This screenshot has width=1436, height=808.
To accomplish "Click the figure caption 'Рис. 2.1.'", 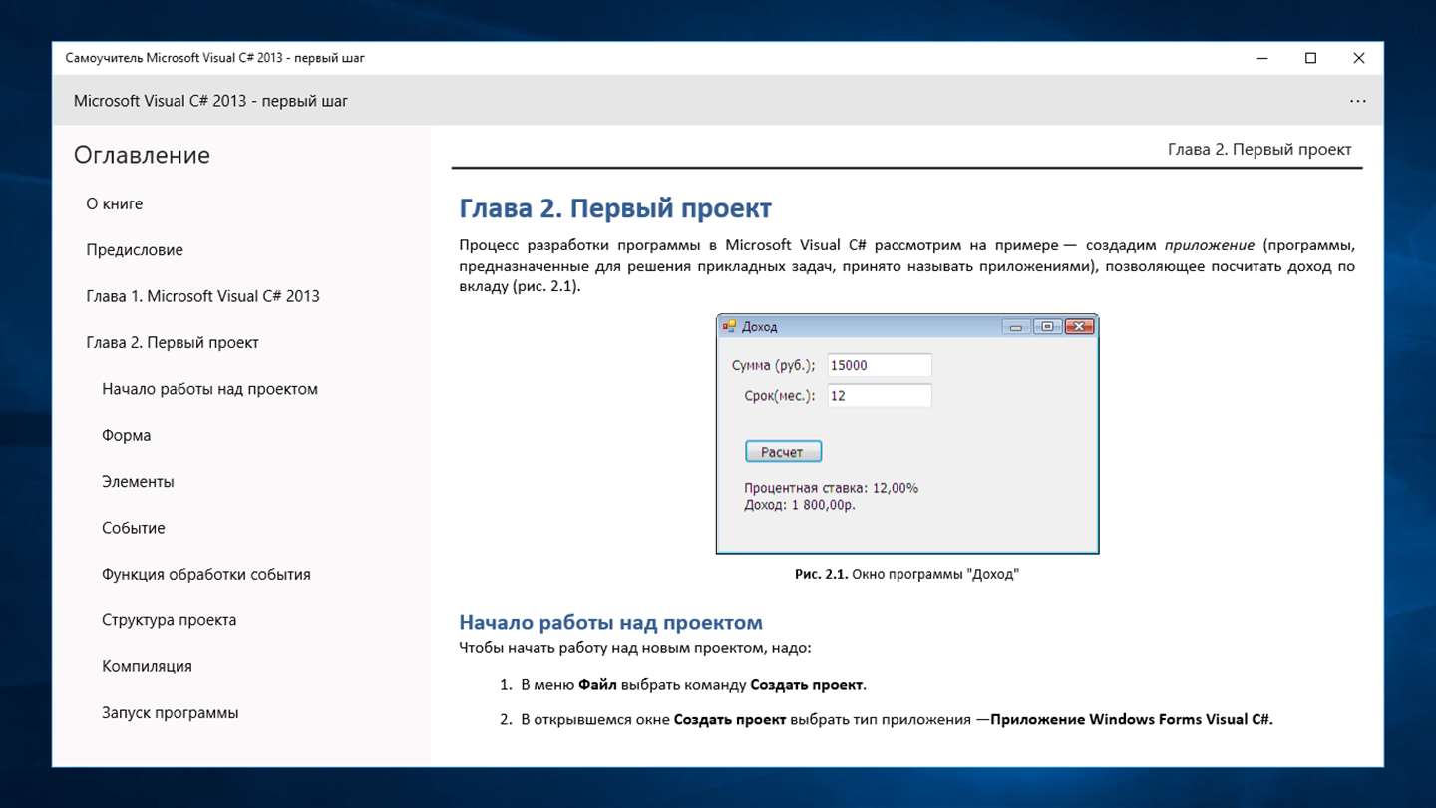I will [821, 574].
